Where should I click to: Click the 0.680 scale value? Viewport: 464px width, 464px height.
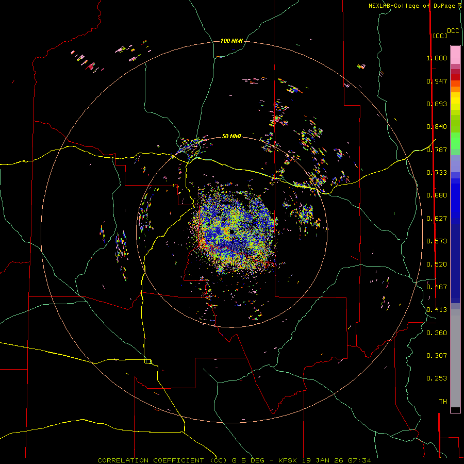point(437,195)
